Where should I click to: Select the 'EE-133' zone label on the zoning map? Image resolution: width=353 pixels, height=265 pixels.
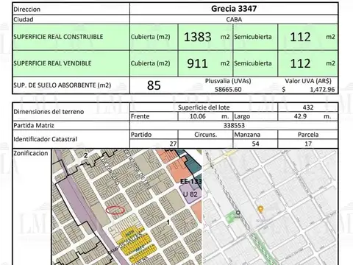190,182
